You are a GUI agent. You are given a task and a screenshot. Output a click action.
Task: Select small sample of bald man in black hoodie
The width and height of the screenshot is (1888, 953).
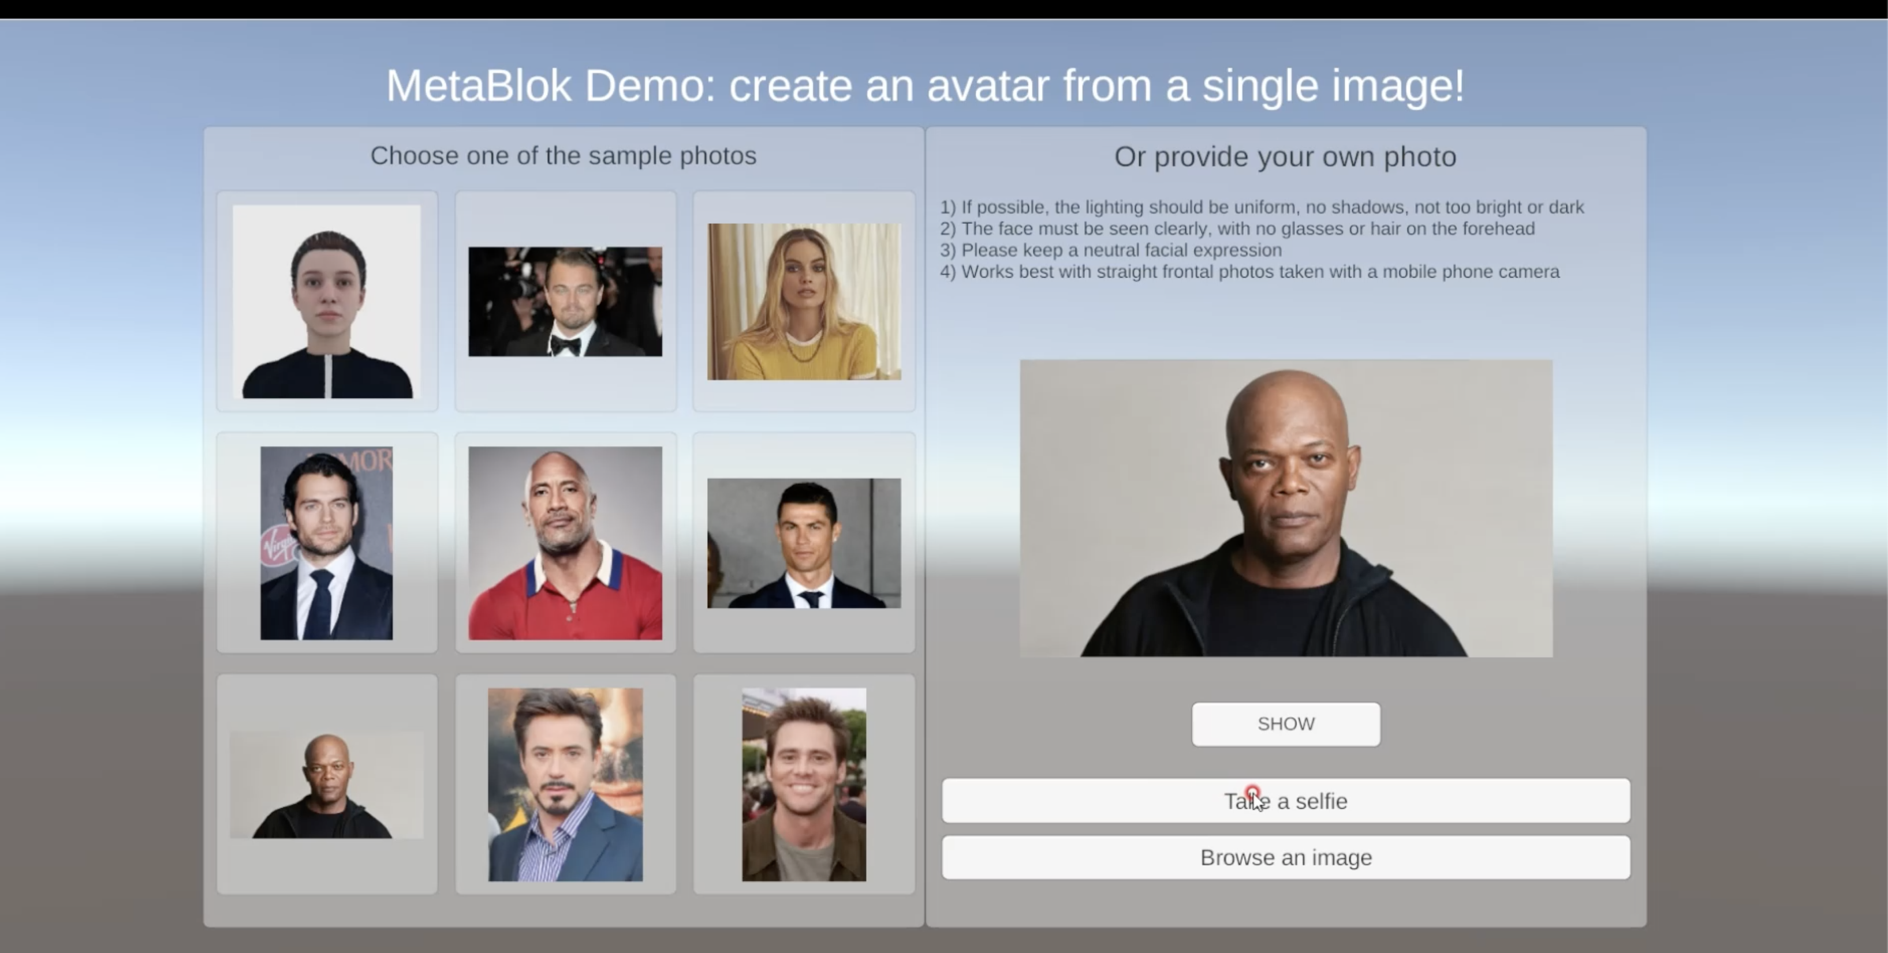click(x=327, y=785)
